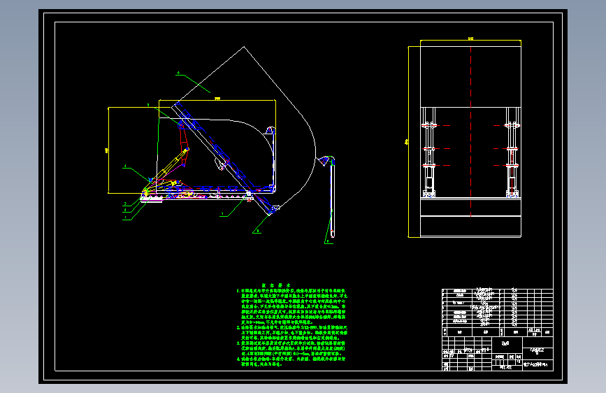Select part callout number 4 label
Viewport: 606px width, 393px height.
coord(125,166)
